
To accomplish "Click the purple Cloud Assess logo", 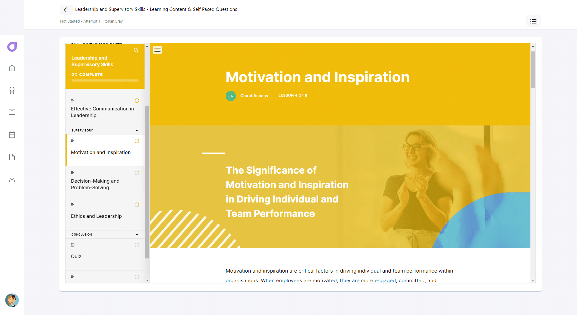I will point(12,47).
